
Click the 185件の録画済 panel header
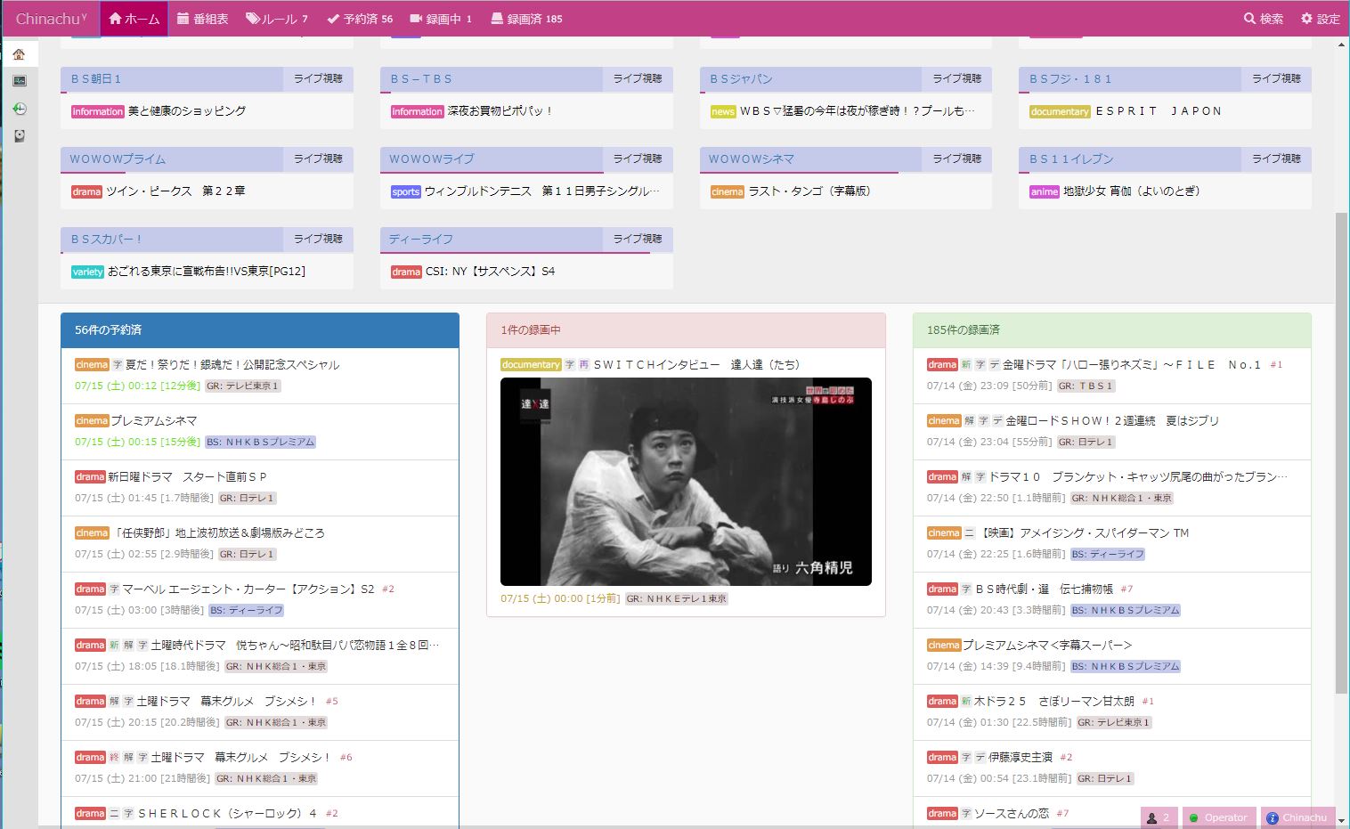coord(1112,330)
